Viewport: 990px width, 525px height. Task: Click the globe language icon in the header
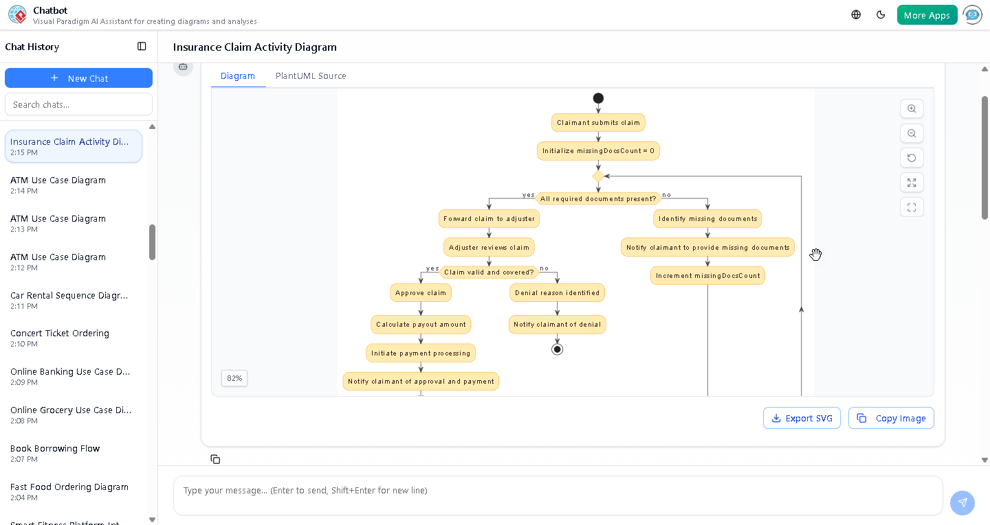click(855, 14)
